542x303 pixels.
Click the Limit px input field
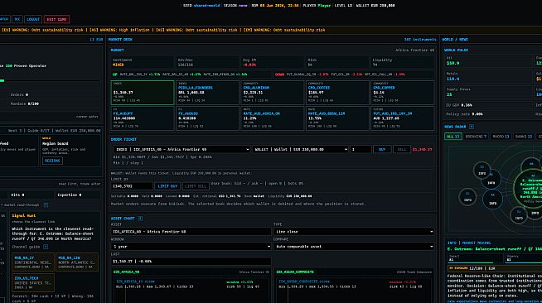point(132,186)
